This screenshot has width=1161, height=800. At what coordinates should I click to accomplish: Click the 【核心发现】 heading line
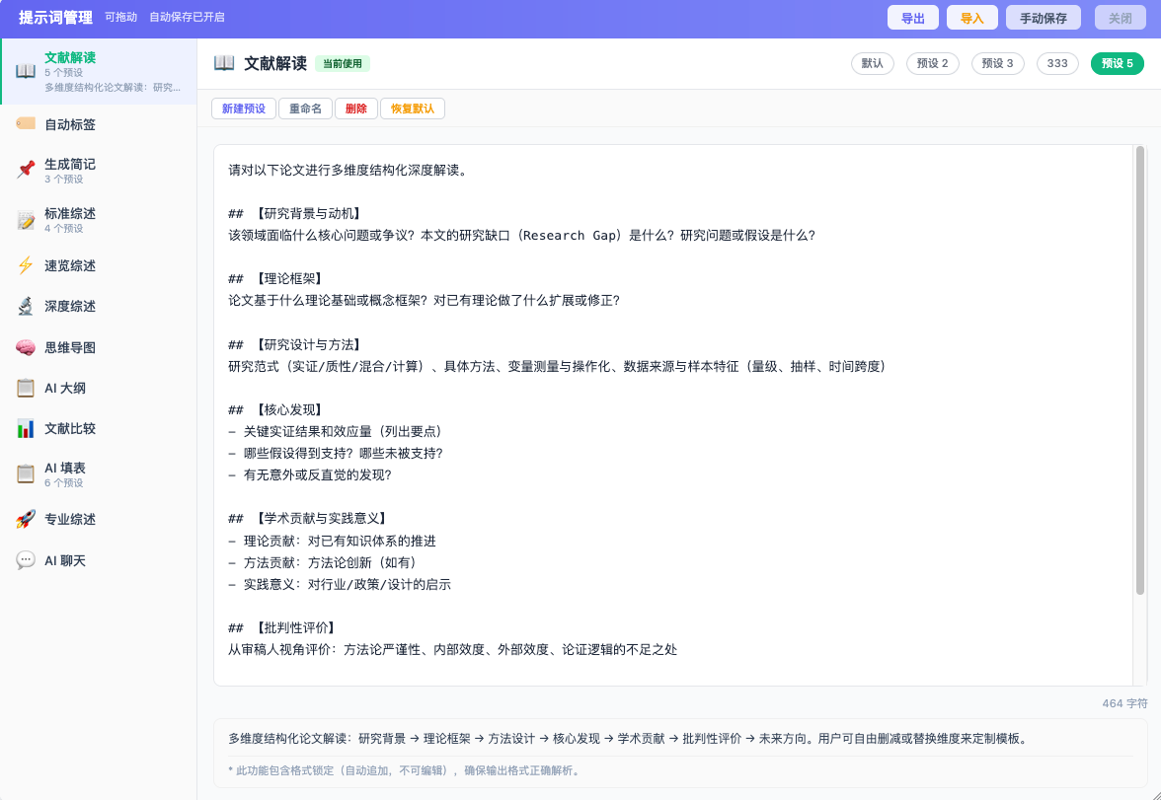point(275,409)
